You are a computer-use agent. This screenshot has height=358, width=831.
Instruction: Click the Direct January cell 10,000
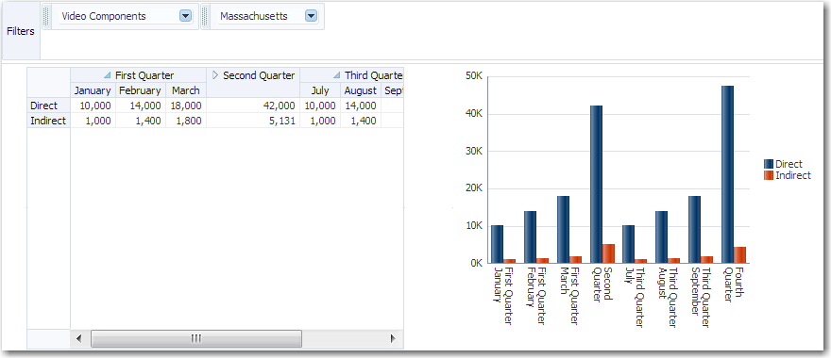[x=93, y=106]
